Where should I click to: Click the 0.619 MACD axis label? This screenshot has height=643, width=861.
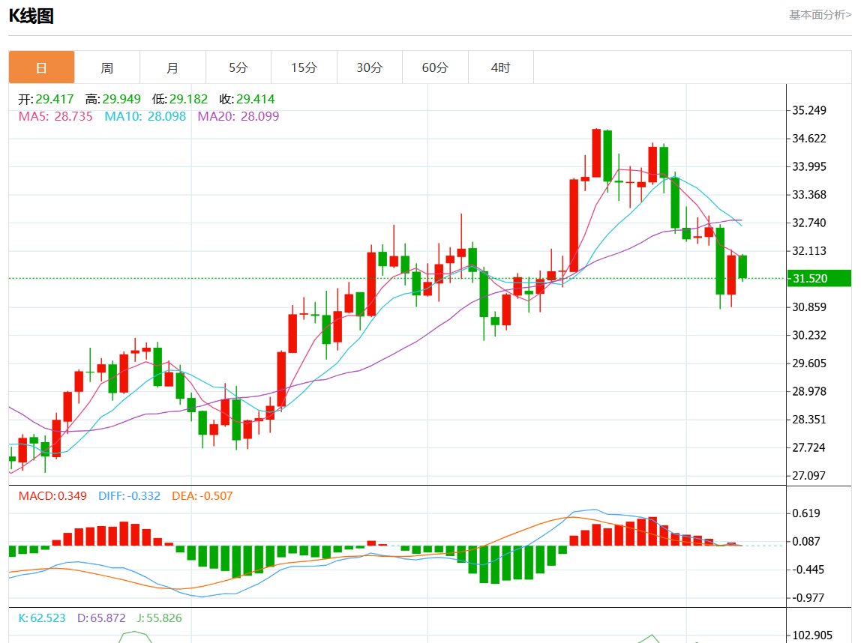(x=806, y=513)
